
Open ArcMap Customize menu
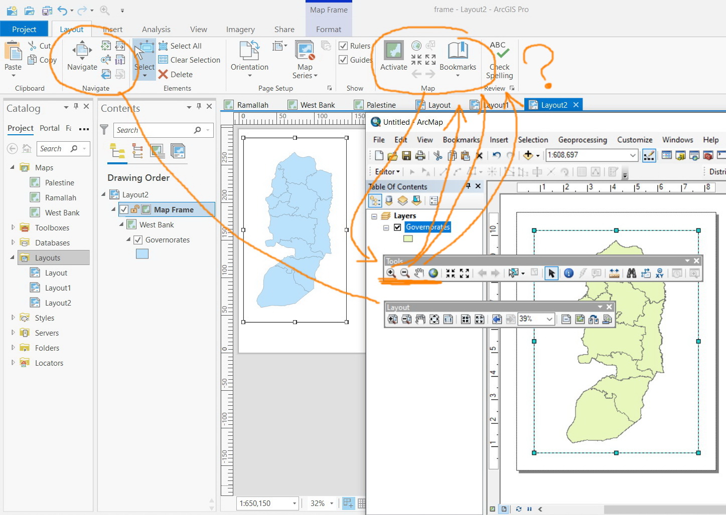[635, 140]
